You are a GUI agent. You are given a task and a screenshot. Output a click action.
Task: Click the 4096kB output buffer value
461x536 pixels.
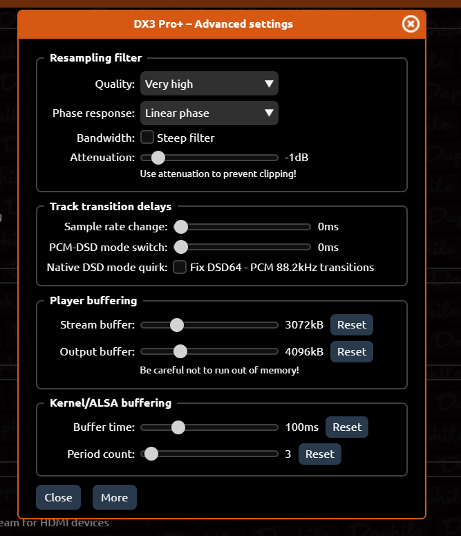[304, 351]
